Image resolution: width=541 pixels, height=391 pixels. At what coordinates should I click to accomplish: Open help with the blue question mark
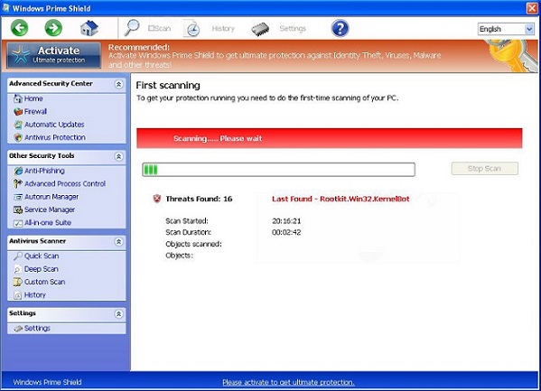pos(340,28)
